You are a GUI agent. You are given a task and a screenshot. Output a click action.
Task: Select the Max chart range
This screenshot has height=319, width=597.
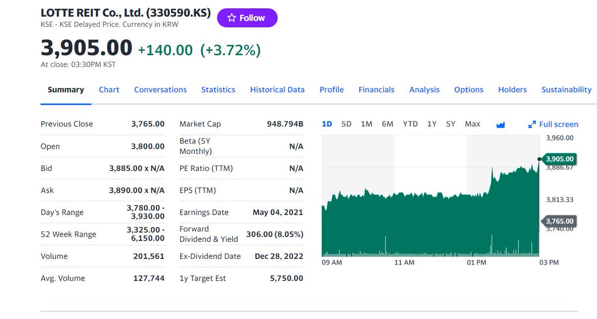click(473, 124)
